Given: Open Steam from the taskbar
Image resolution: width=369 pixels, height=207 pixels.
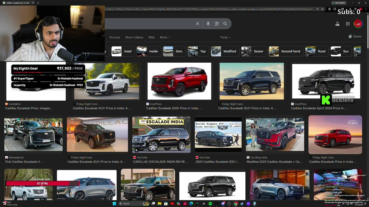Looking at the screenshot, I should coord(242,204).
